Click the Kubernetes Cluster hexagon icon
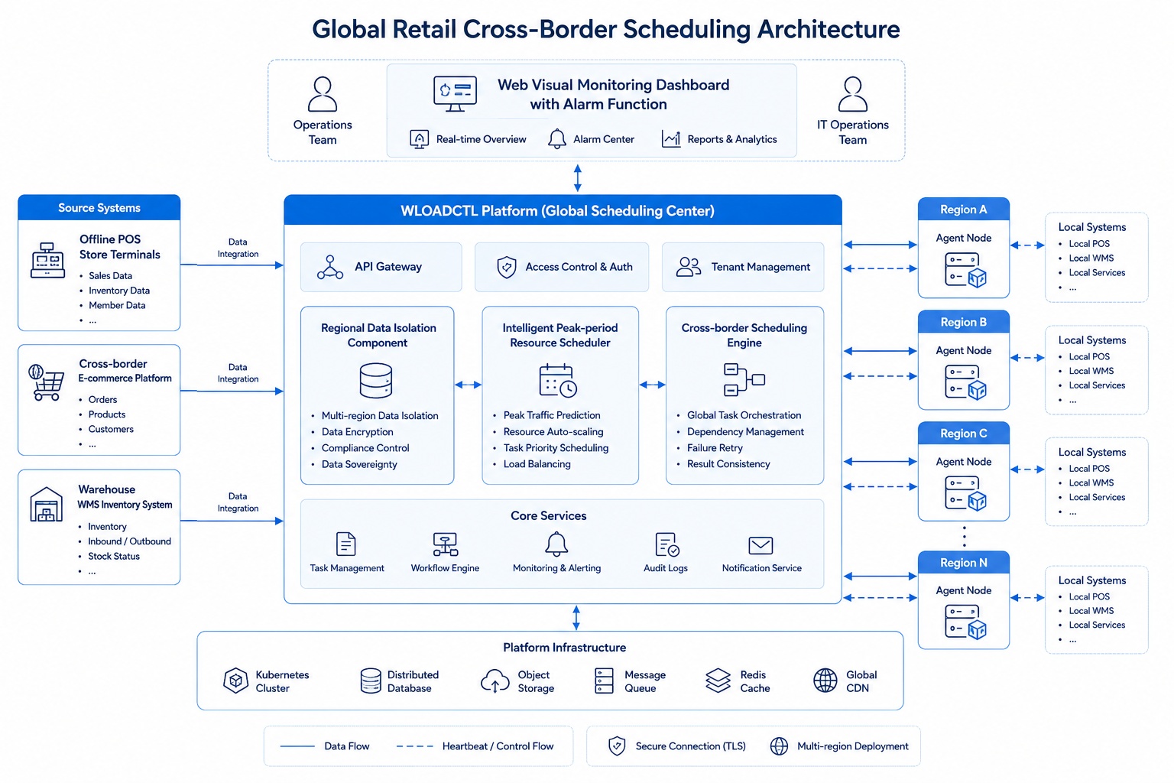 pyautogui.click(x=235, y=681)
